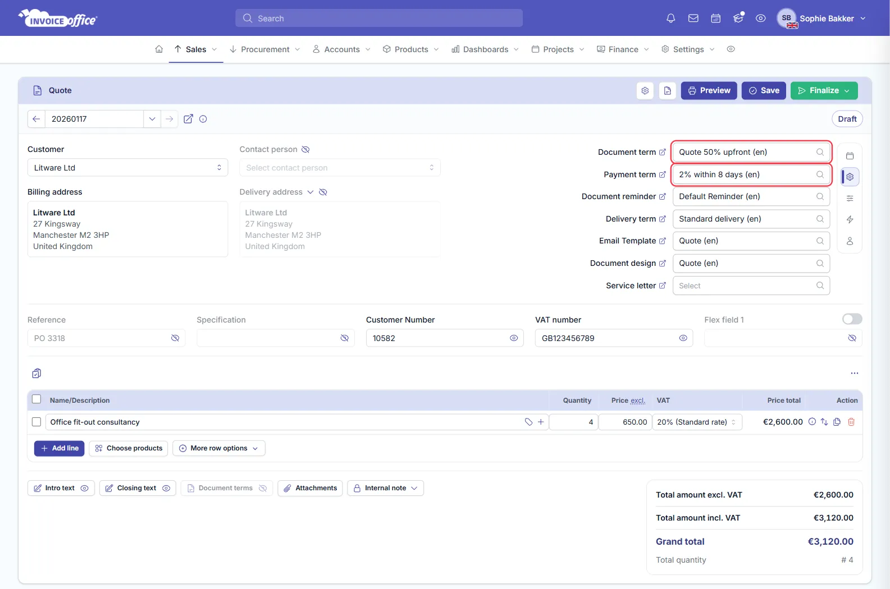Image resolution: width=890 pixels, height=589 pixels.
Task: Go to previous quote arrow
Action: tap(36, 119)
